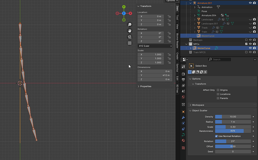Image resolution: width=258 pixels, height=160 pixels.
Task: Uncheck Use Normal Rotation
Action: pos(216,136)
